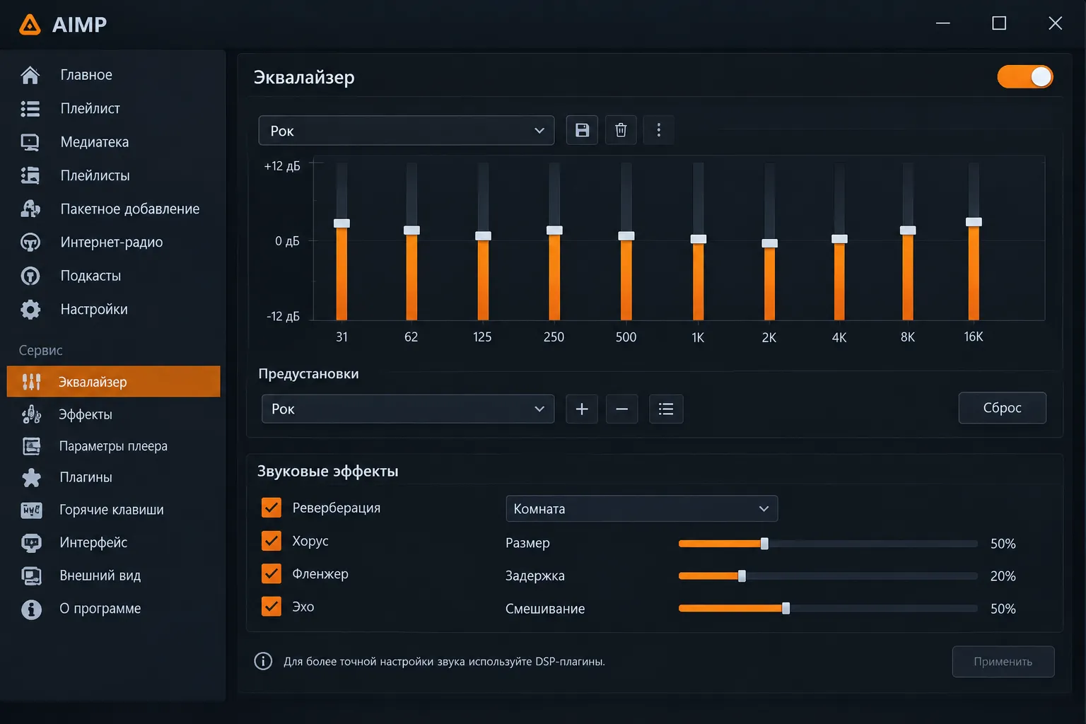This screenshot has width=1086, height=724.
Task: Open Эффекты in the sidebar
Action: 113,414
